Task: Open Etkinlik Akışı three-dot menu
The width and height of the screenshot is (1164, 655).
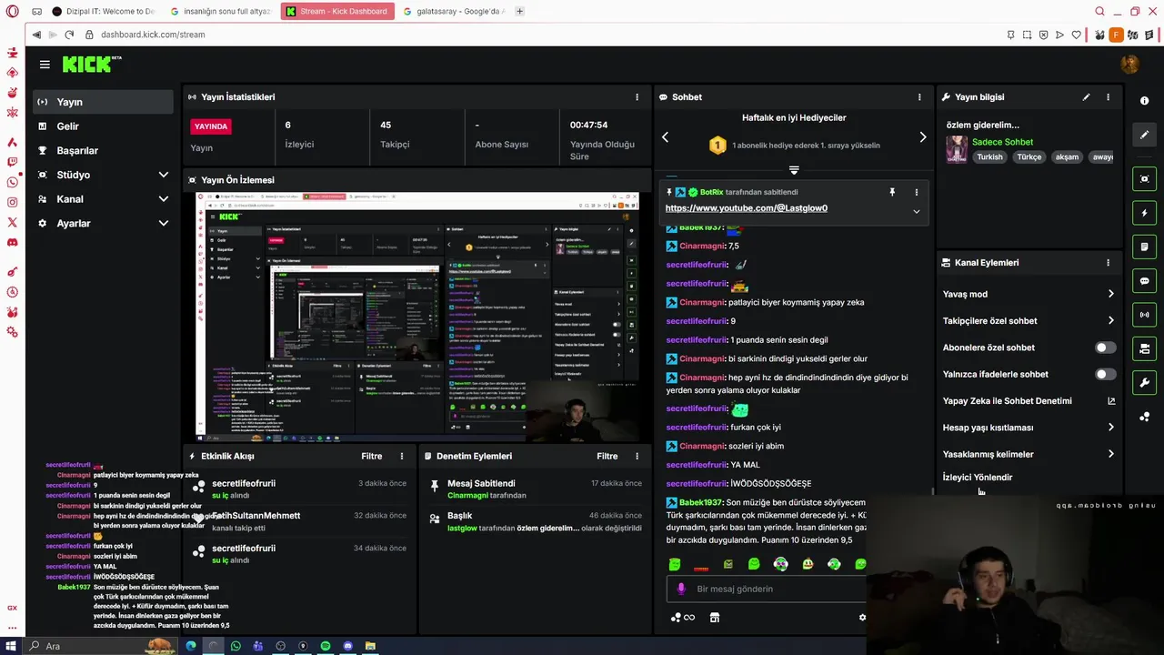Action: coord(402,456)
